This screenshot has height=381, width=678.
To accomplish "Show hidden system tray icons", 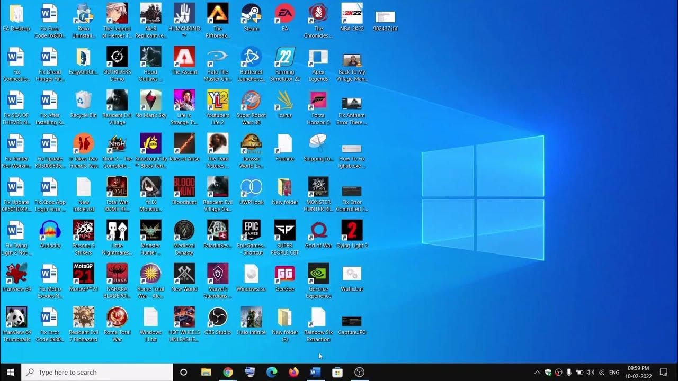I will pyautogui.click(x=537, y=372).
